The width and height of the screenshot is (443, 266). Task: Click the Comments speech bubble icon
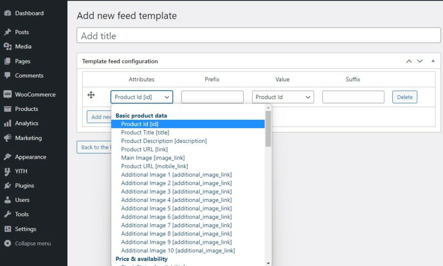coord(7,75)
